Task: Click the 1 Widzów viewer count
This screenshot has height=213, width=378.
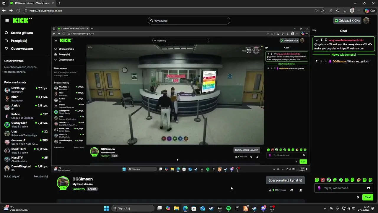Action: (x=277, y=190)
